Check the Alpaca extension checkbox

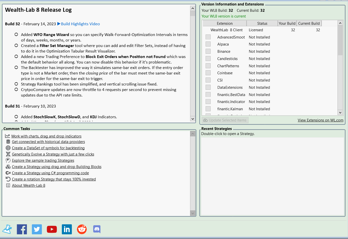(208, 44)
